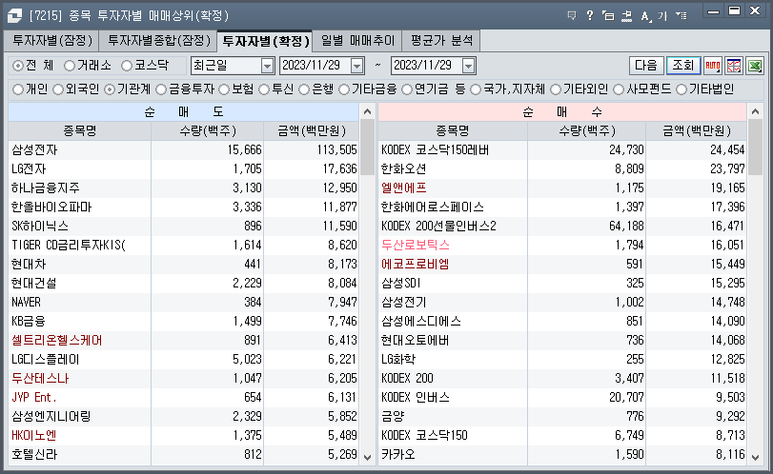Click 금액(백만원) header in 순매도 table
This screenshot has height=474, width=773.
pos(311,131)
